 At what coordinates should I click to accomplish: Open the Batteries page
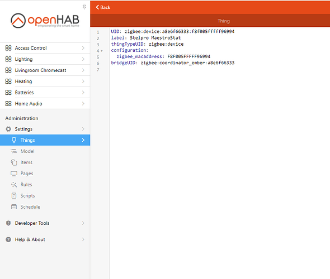click(45, 93)
